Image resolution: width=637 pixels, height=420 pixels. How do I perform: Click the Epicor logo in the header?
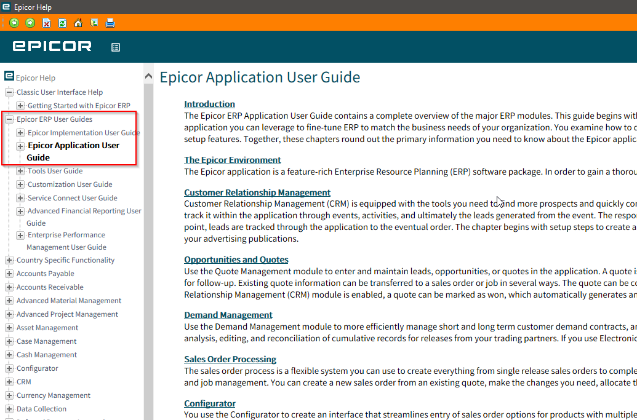coord(52,46)
